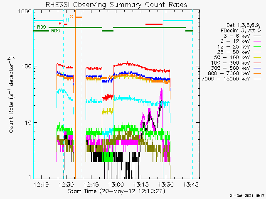The image size is (266, 199).
Task: Click the solid cyan vertical line near 13:30
Action: click(163, 95)
